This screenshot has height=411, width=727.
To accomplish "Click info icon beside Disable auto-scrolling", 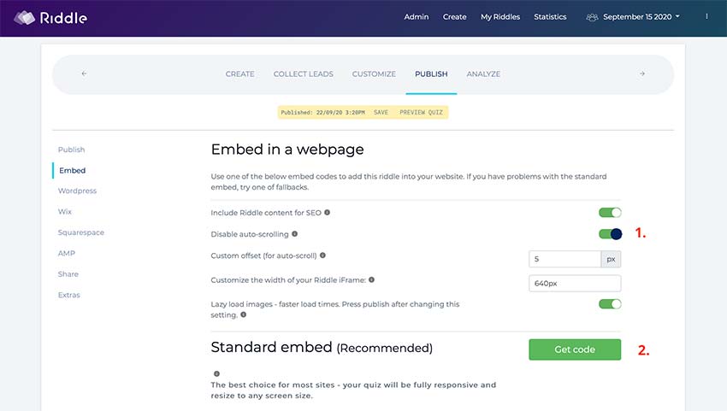I will click(294, 234).
